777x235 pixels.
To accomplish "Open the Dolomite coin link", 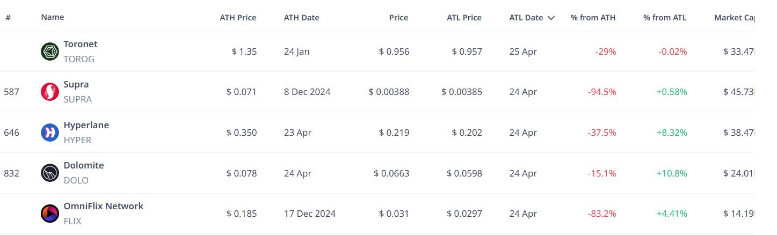I will coord(84,165).
